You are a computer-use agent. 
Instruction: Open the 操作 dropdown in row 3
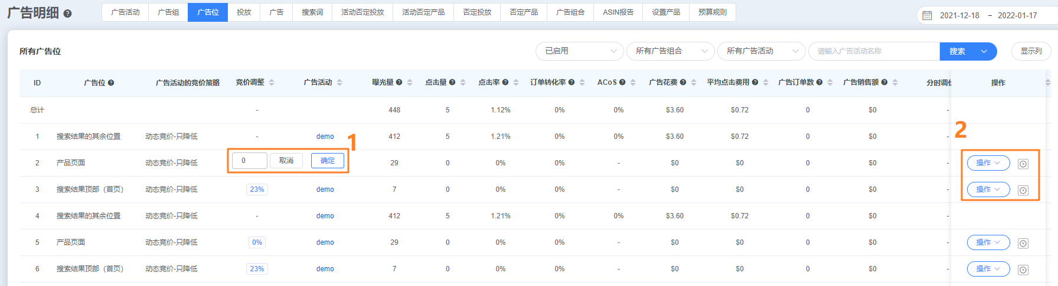point(988,189)
